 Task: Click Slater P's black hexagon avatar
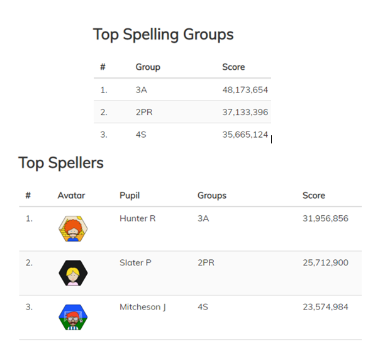73,273
